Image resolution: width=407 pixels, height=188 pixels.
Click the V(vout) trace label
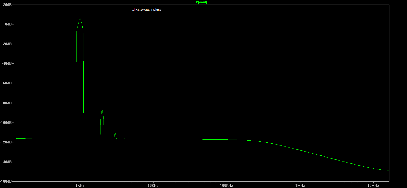201,2
